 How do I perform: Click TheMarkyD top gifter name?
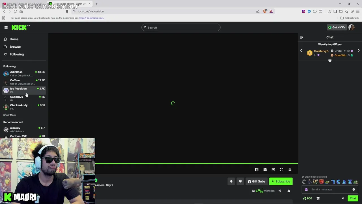coord(321,51)
